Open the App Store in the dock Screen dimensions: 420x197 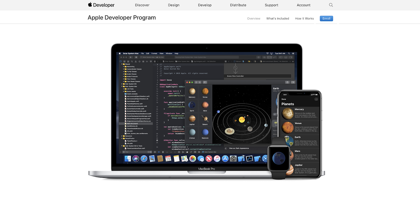pos(225,158)
